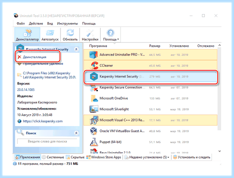Click Деинсталляция in the side panel
Viewport: 234px width, 178px height.
pyautogui.click(x=34, y=57)
